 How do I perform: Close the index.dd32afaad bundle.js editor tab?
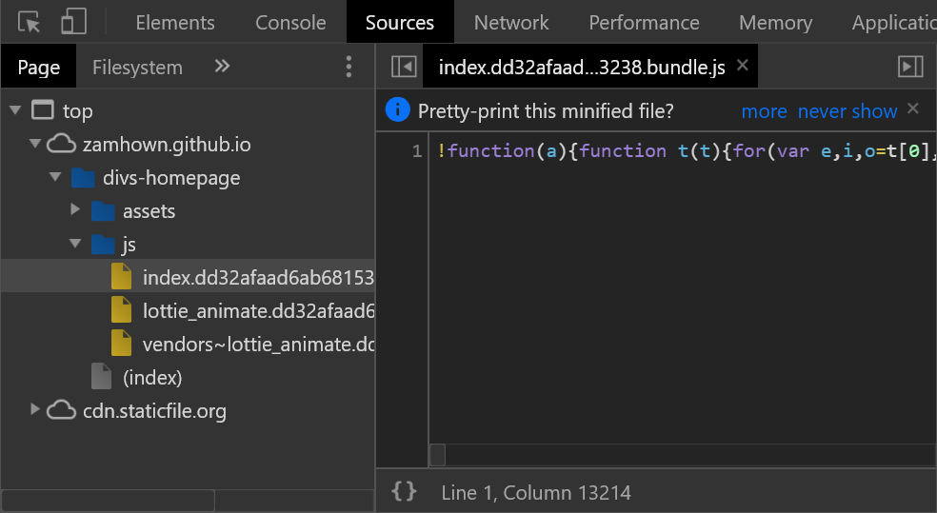tap(742, 65)
